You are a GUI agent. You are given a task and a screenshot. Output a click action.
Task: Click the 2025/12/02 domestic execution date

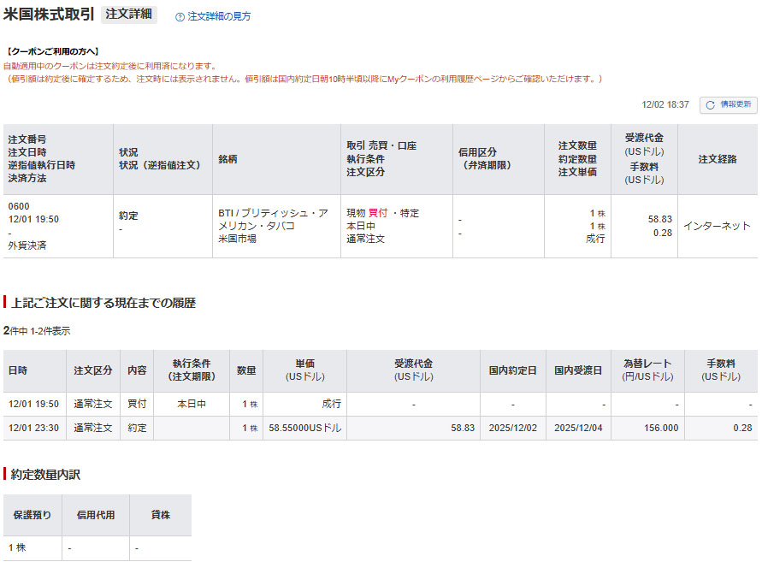pyautogui.click(x=512, y=428)
